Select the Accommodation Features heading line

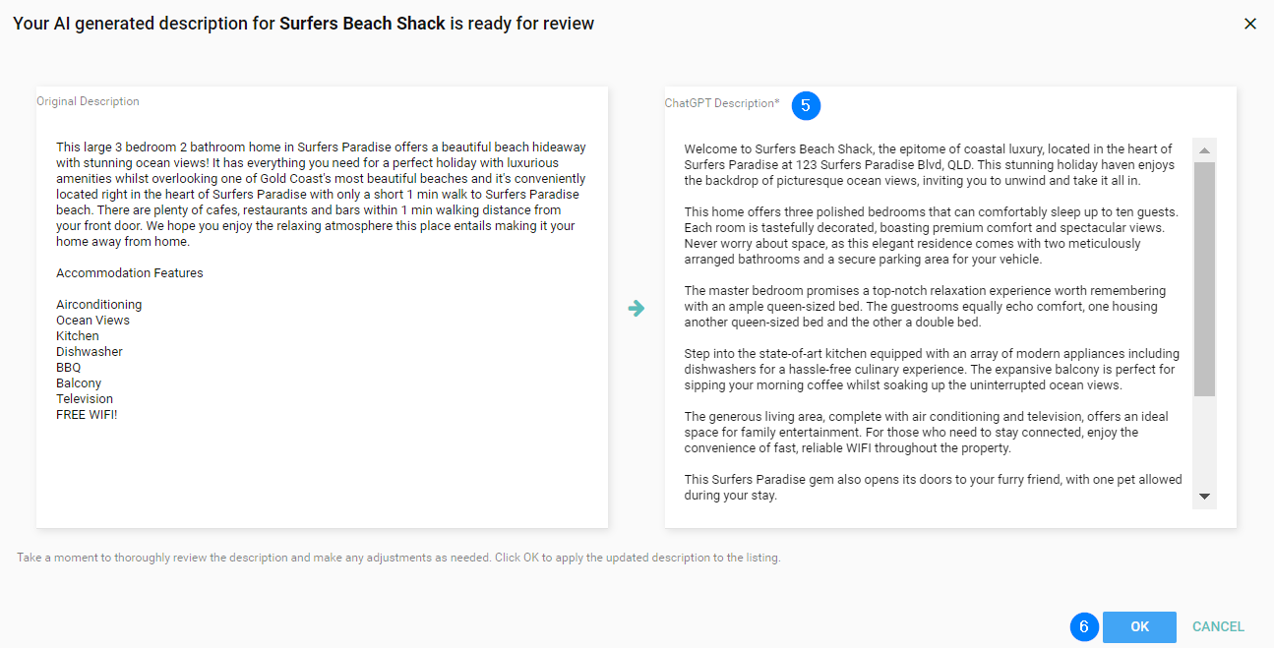click(x=130, y=273)
